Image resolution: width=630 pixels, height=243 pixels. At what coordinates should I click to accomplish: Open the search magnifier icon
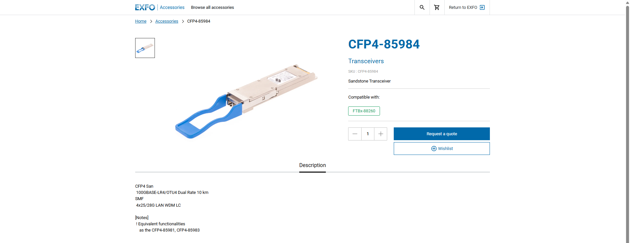[422, 7]
